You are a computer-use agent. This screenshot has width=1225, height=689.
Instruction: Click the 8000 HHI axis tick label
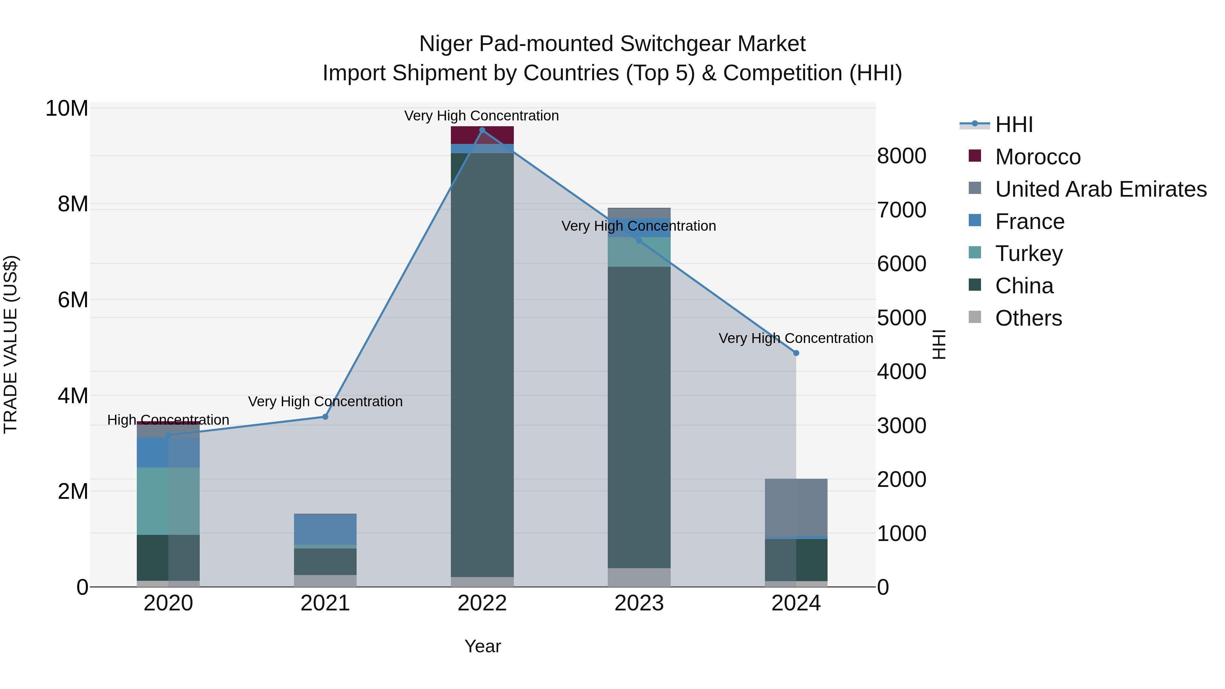pyautogui.click(x=902, y=156)
